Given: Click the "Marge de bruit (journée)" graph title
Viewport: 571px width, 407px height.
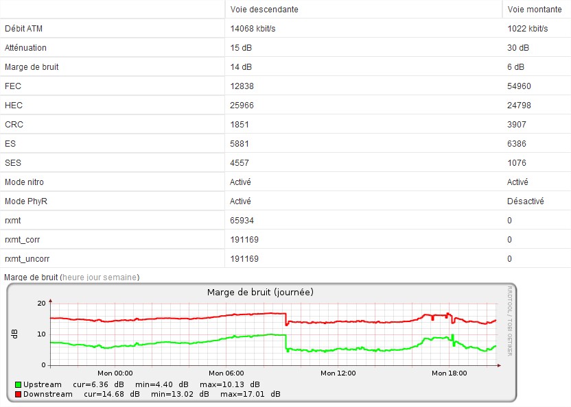Looking at the screenshot, I should [x=260, y=293].
